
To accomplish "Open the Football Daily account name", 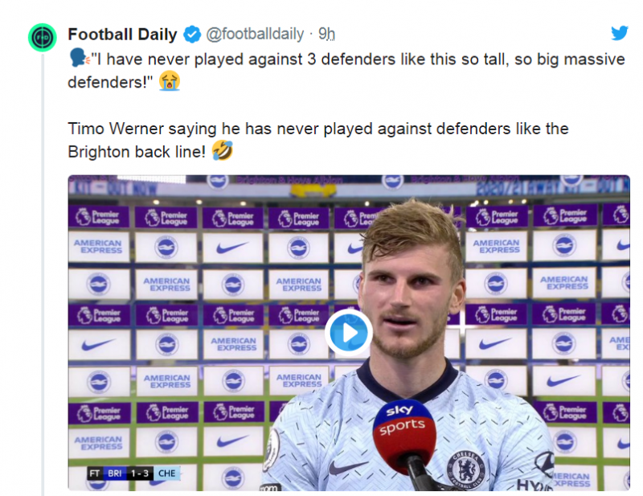I will (x=123, y=35).
